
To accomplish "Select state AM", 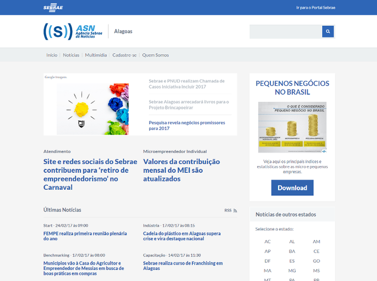I will point(316,242).
